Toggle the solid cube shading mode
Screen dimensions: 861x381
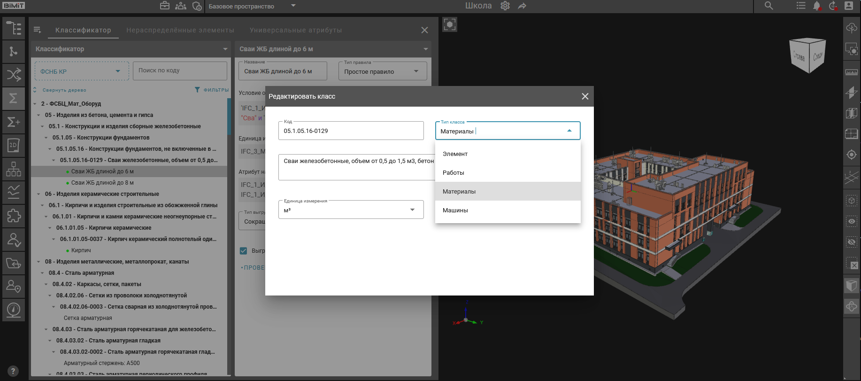click(852, 286)
